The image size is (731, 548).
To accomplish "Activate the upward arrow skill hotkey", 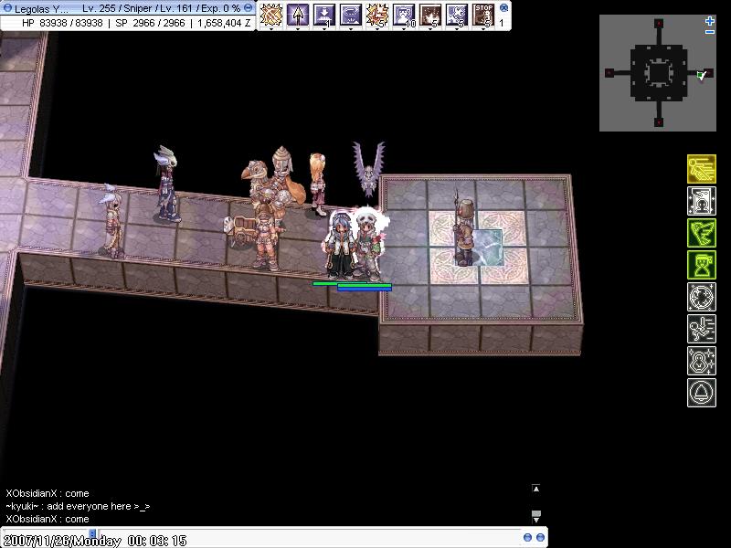I will tap(298, 15).
